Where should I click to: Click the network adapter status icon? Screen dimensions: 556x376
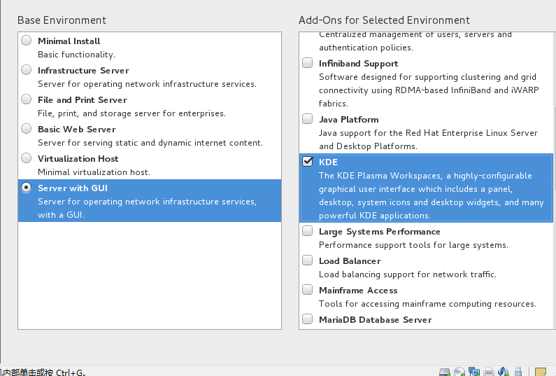(x=474, y=371)
